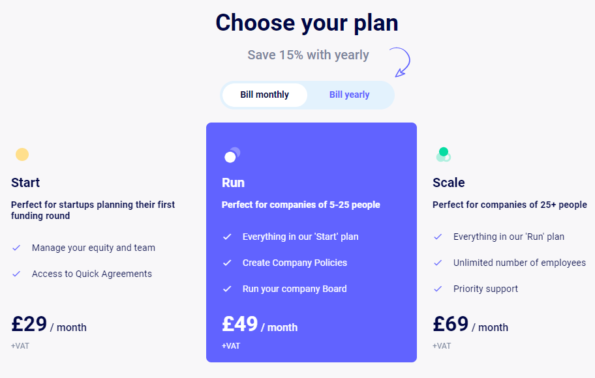This screenshot has width=595, height=378.
Task: Click the Start plan heading
Action: (25, 182)
